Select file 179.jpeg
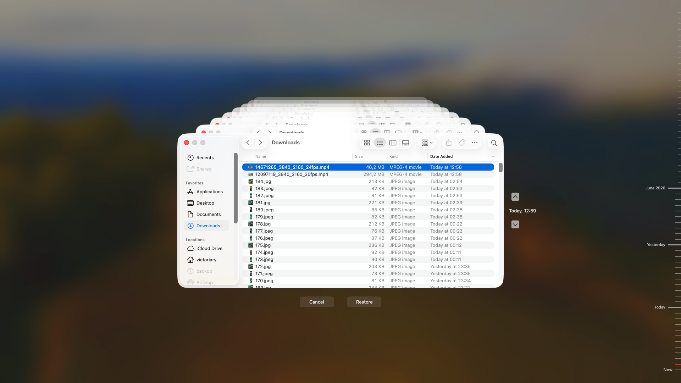Screen dimensions: 681x383 368,217
